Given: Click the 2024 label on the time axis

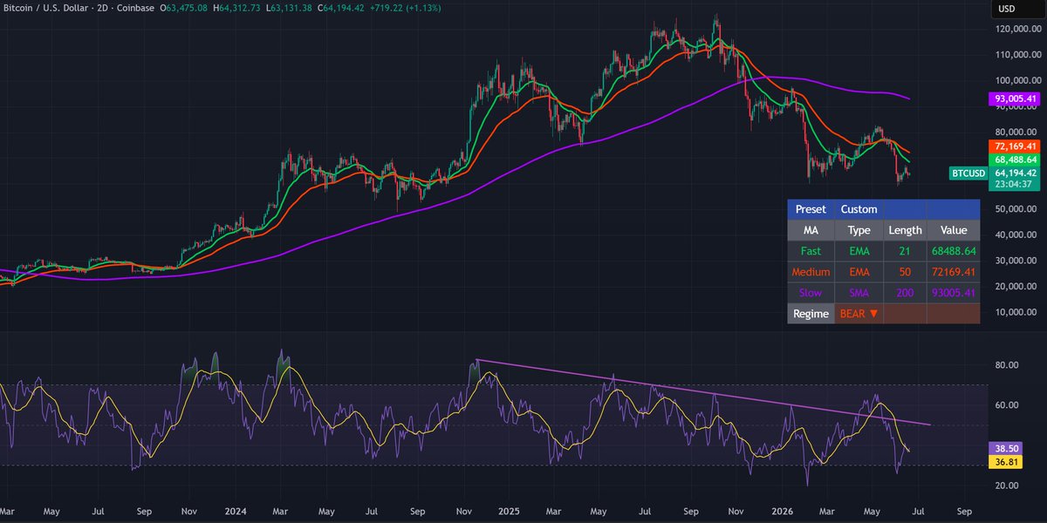Looking at the screenshot, I should pyautogui.click(x=236, y=512).
